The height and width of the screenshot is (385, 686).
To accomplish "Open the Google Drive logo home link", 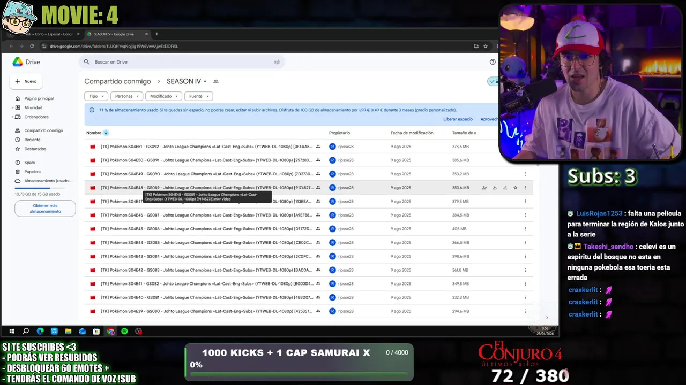I will (x=26, y=62).
